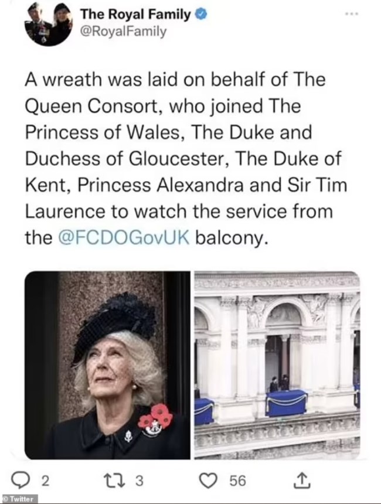This screenshot has width=381, height=504.
Task: Visit the @RoyalFamily handle
Action: (123, 31)
